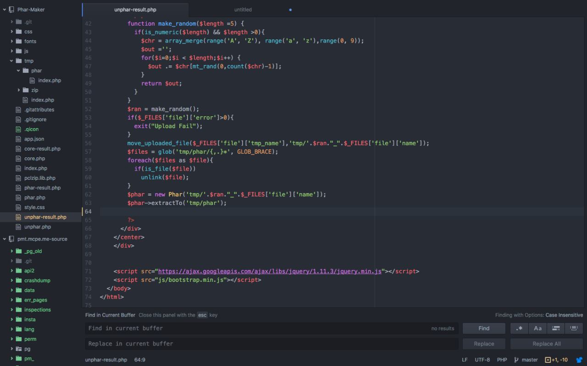The height and width of the screenshot is (366, 587).
Task: Expand the insta folder
Action: click(12, 319)
